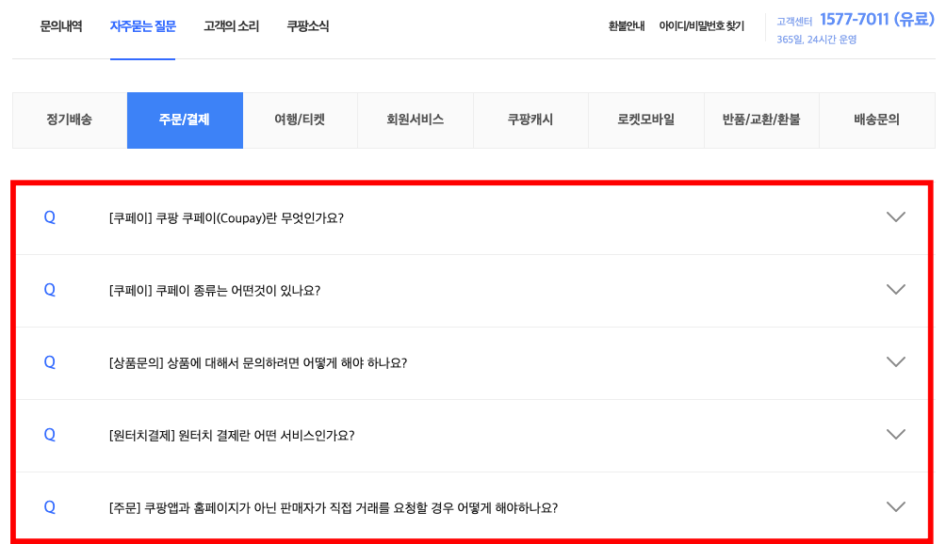Expand chevron for 원터치 결제란 question

[x=896, y=434]
